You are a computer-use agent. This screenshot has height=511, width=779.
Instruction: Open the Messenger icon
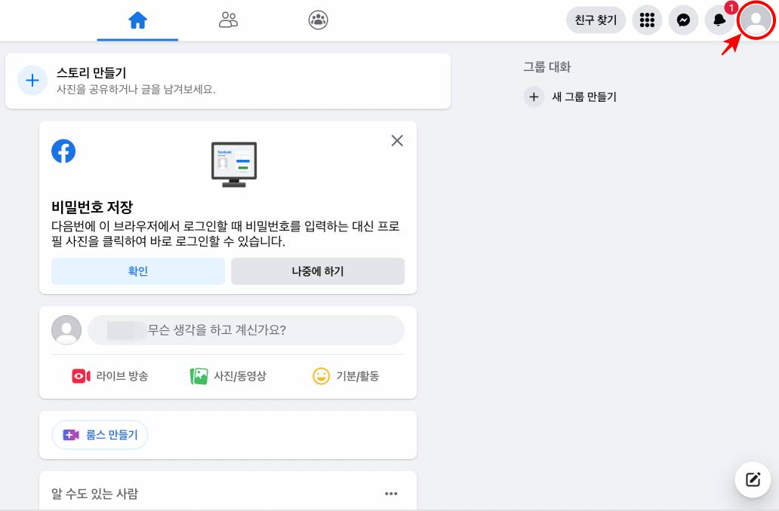[x=683, y=20]
